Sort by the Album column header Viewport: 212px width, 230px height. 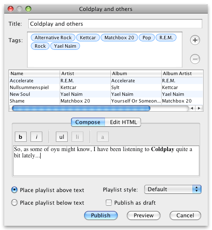(136, 73)
